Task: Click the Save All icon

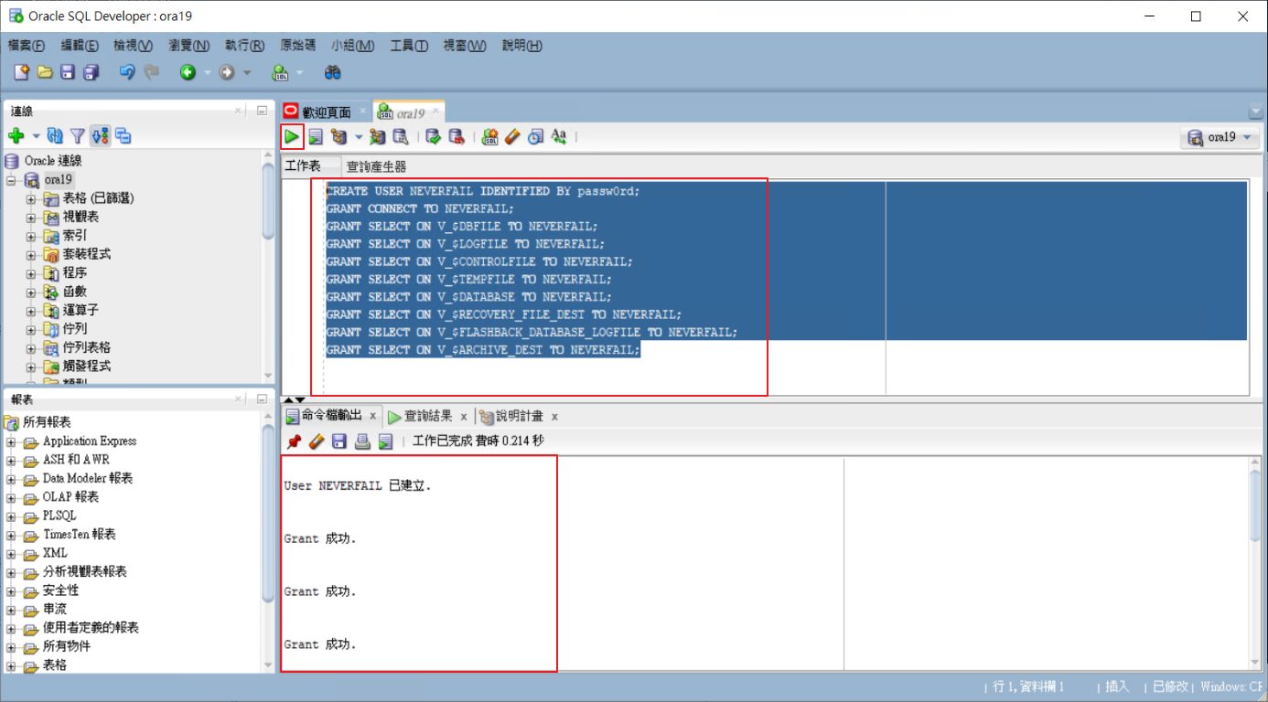Action: (x=91, y=72)
